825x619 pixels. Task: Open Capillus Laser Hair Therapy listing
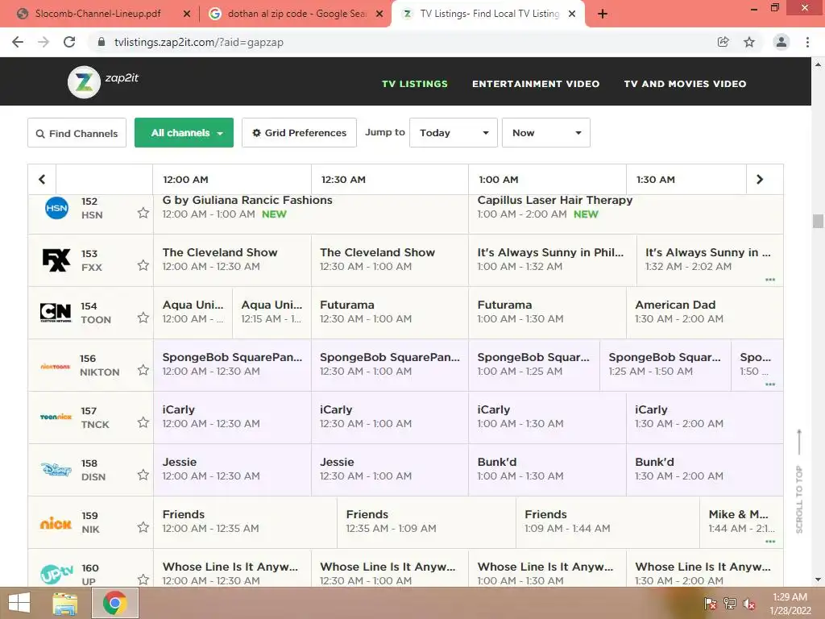(x=625, y=214)
